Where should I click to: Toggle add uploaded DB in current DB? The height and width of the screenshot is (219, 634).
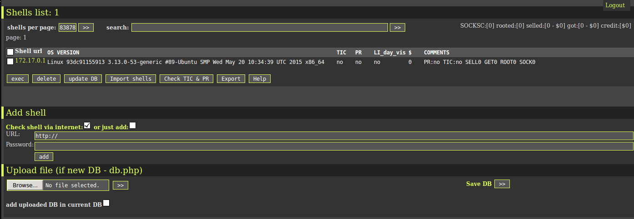[106, 203]
